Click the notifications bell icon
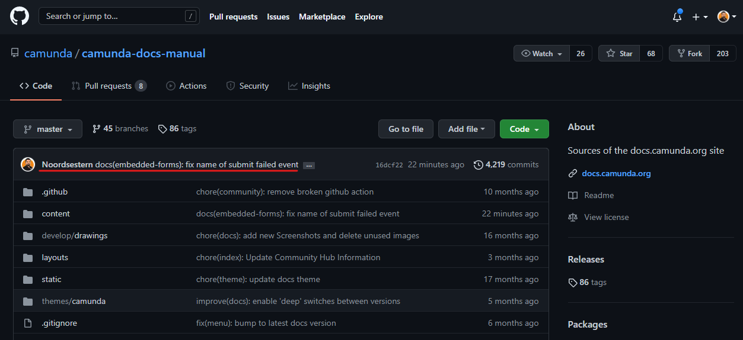 [x=677, y=17]
